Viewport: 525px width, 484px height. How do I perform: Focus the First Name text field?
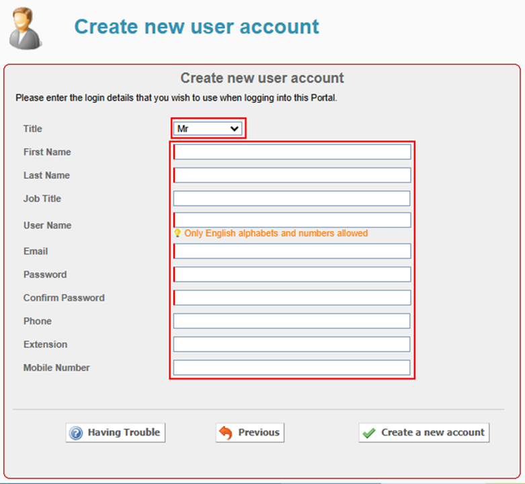point(292,152)
